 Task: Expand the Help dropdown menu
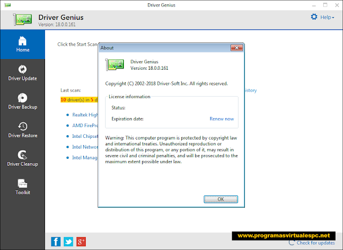tap(327, 17)
